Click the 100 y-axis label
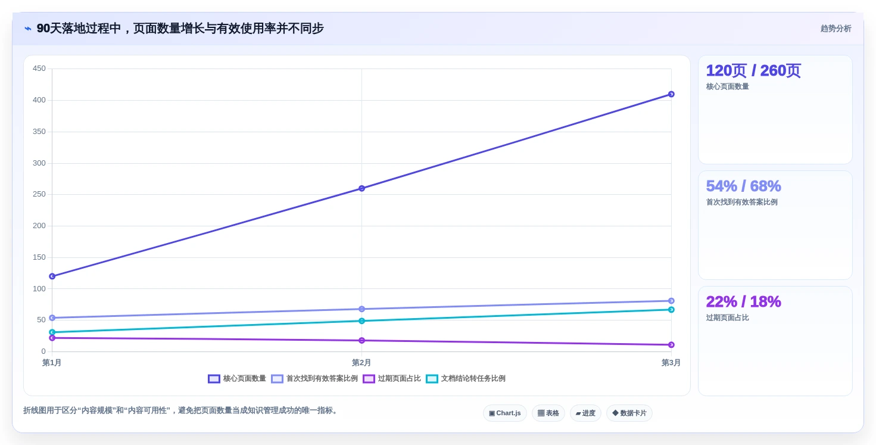 pos(39,289)
